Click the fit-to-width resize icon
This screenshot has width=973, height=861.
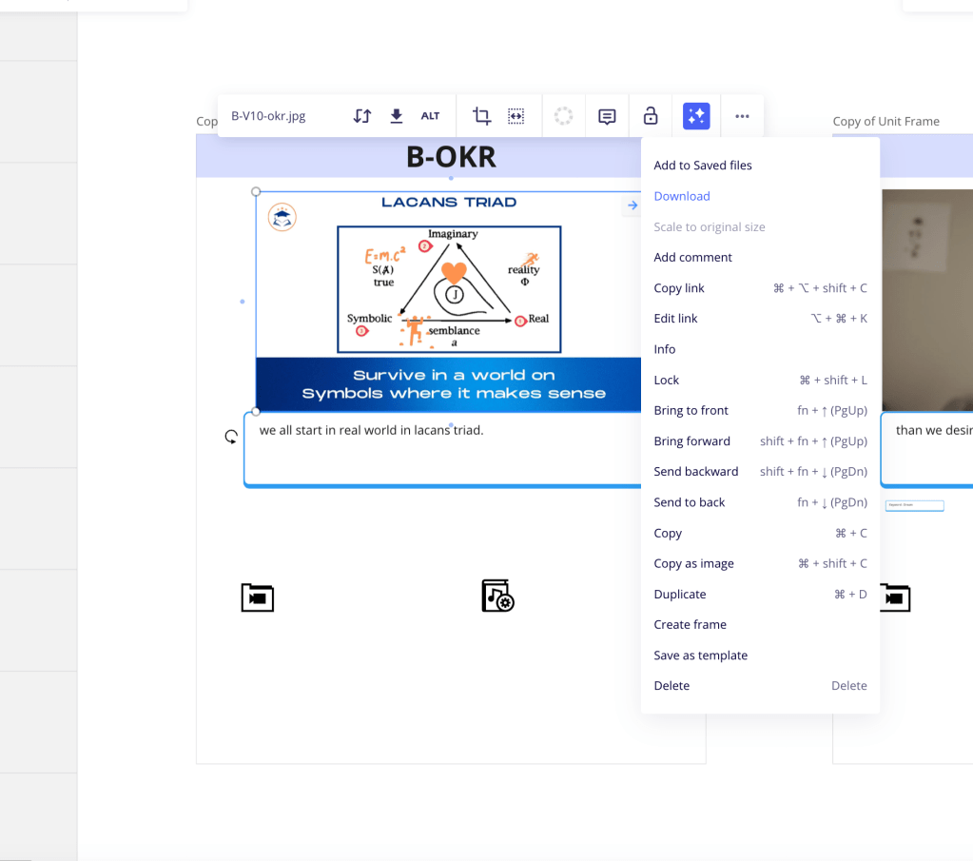coord(516,116)
